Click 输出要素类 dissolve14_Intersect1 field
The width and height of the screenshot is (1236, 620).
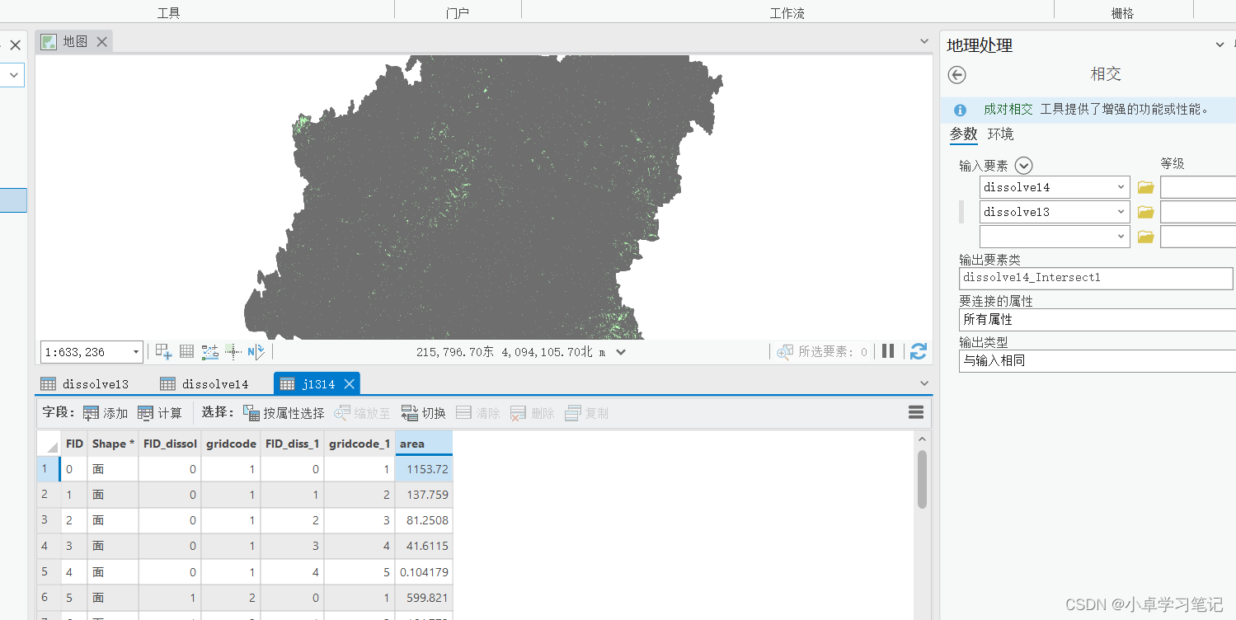point(1097,278)
